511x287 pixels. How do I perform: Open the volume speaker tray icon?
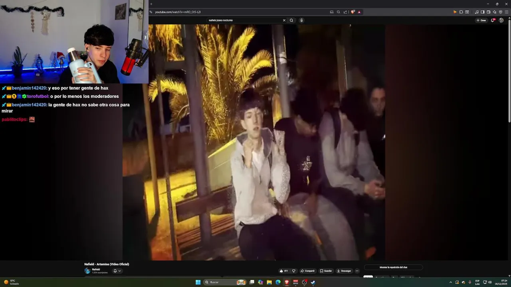point(490,282)
